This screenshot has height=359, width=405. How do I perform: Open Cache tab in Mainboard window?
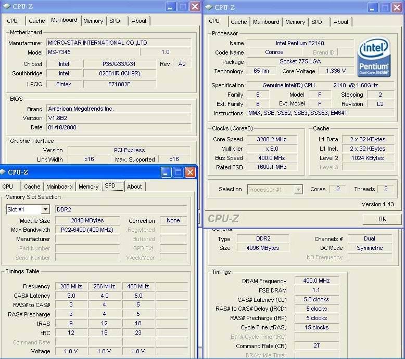click(36, 21)
